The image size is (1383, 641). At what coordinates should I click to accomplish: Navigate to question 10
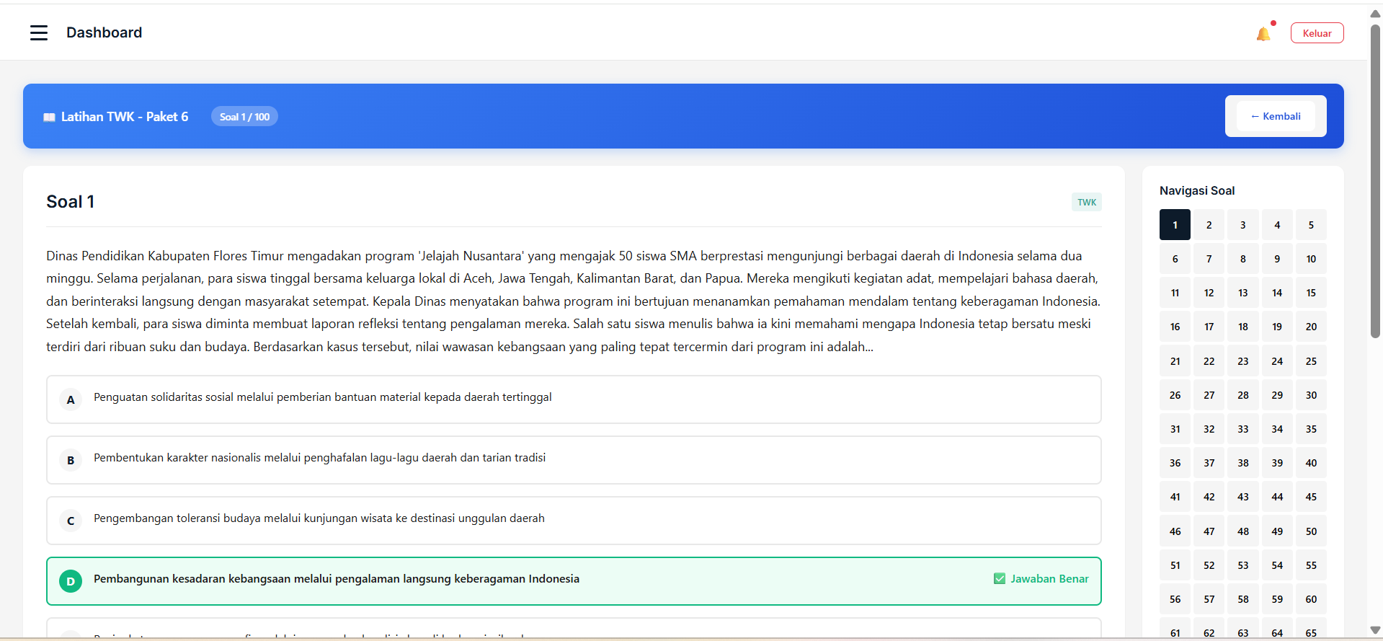point(1310,259)
